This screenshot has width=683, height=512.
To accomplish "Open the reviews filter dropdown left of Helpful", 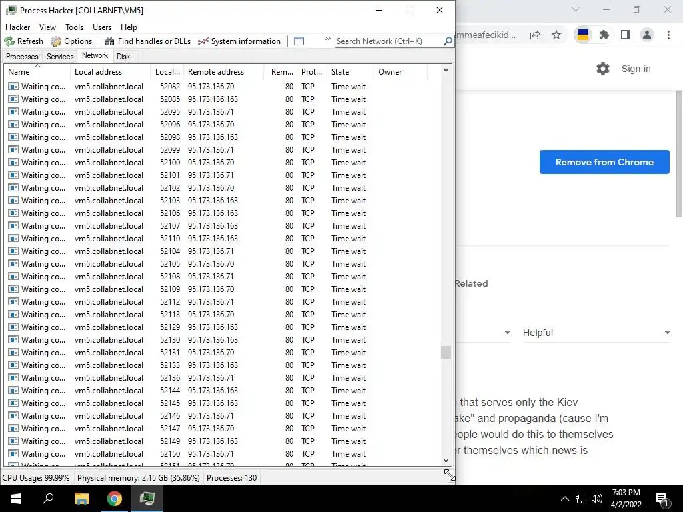I will click(483, 333).
